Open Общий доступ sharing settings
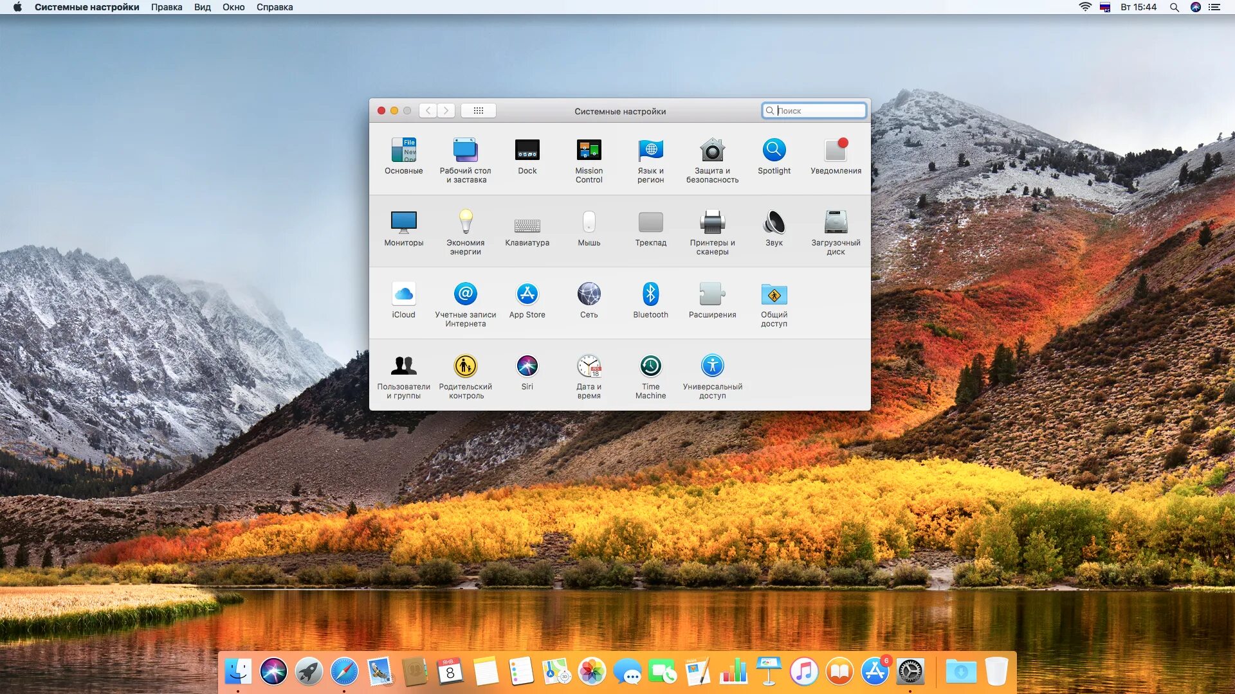The height and width of the screenshot is (694, 1235). [x=774, y=294]
